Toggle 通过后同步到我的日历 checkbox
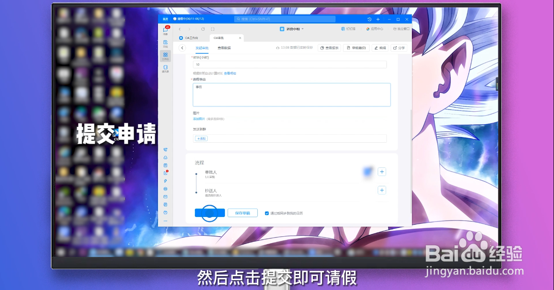This screenshot has width=554, height=290. coord(267,213)
